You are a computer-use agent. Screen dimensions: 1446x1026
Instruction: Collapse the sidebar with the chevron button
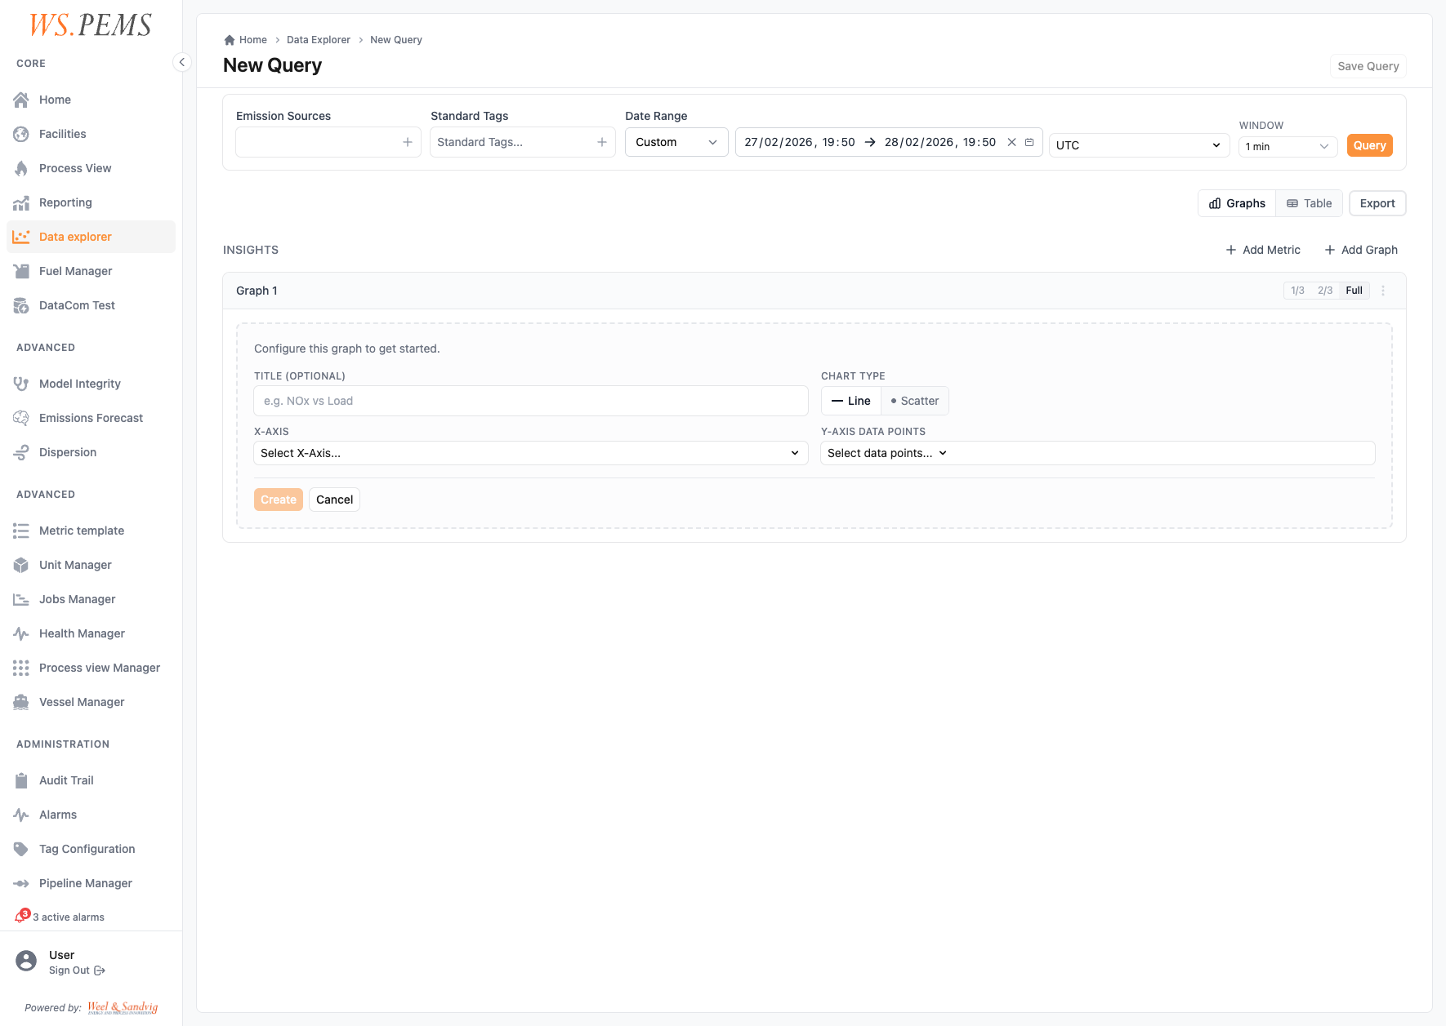click(x=182, y=62)
